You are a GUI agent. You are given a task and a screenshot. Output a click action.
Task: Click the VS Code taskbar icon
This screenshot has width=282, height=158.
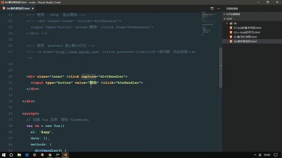pos(65,155)
